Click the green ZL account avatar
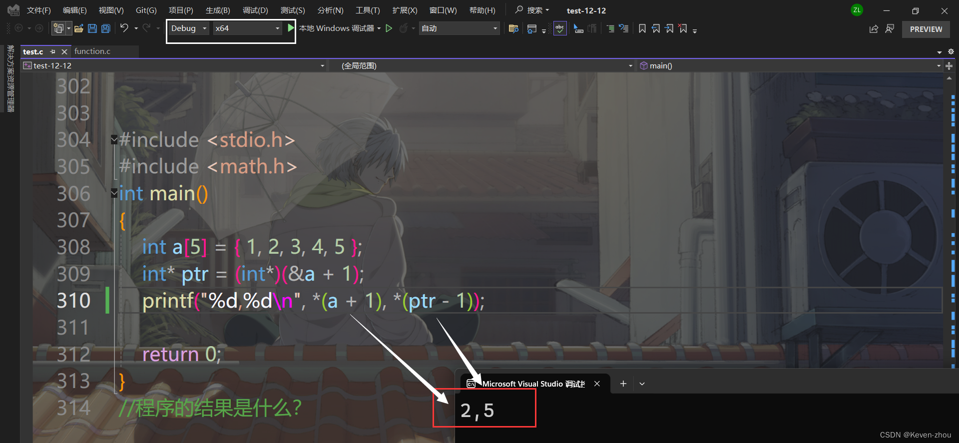Image resolution: width=959 pixels, height=443 pixels. tap(857, 10)
